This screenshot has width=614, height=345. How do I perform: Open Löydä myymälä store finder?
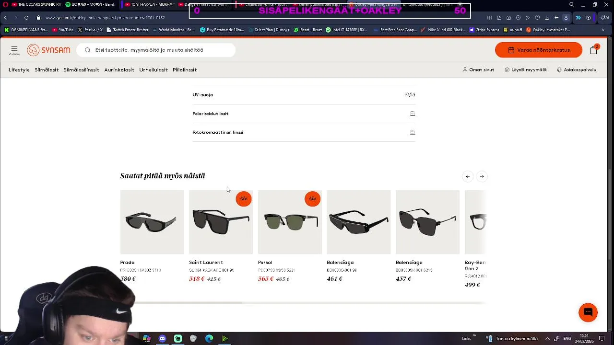[526, 70]
